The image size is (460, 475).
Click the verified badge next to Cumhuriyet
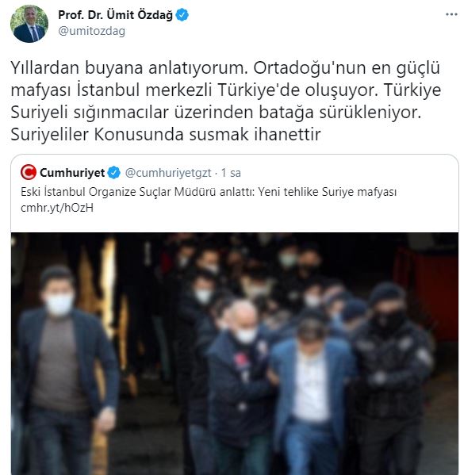click(x=114, y=173)
